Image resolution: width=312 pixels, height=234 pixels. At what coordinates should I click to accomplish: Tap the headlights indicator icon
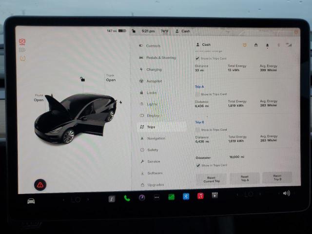(22, 50)
